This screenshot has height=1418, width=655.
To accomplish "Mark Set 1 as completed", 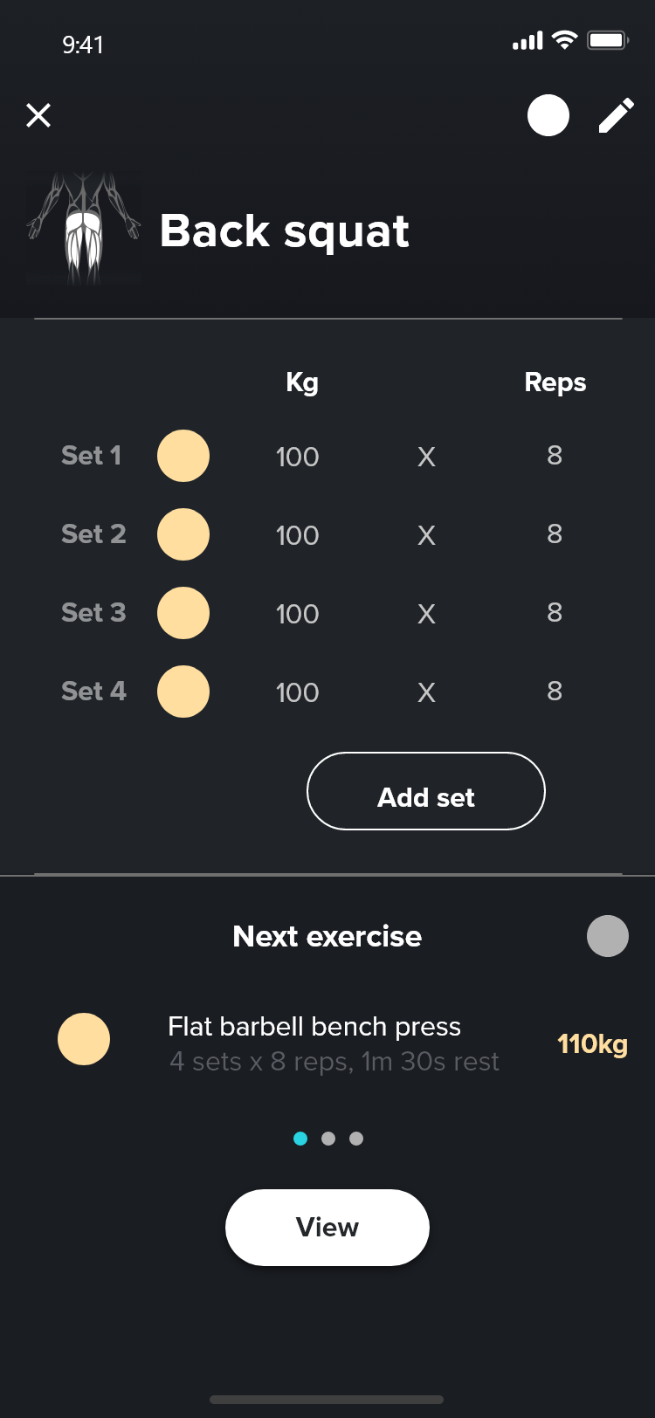I will (183, 456).
